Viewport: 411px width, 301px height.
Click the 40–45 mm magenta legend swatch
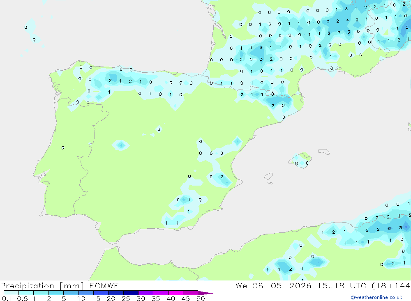click(175, 293)
